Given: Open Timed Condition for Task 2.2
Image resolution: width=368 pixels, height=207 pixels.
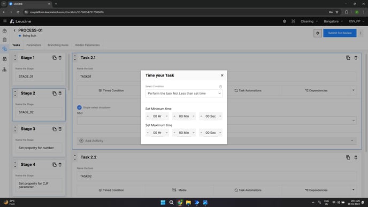Looking at the screenshot, I should coord(111,190).
